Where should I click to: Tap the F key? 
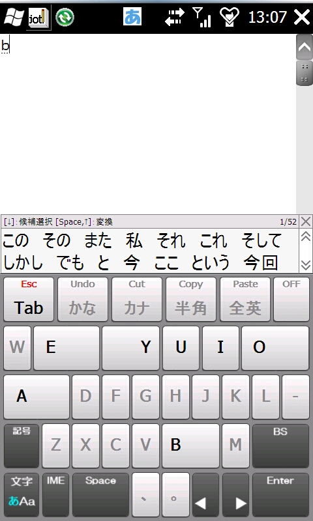(x=116, y=397)
